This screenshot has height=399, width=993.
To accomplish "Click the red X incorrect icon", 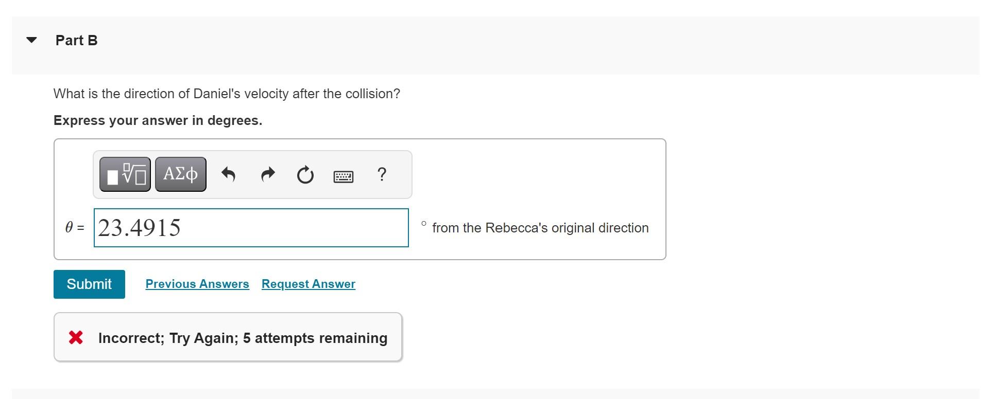I will point(76,338).
